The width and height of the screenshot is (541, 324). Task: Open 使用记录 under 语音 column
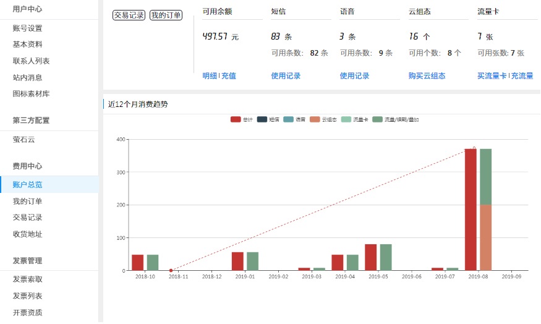point(354,76)
